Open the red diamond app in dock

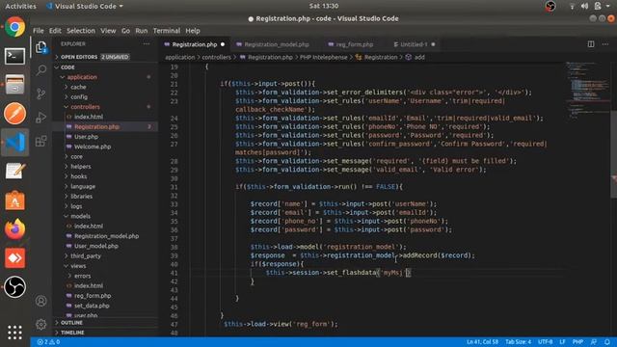tap(15, 258)
